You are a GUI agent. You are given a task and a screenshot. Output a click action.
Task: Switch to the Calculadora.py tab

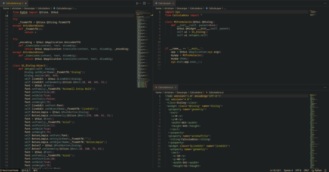13,3
